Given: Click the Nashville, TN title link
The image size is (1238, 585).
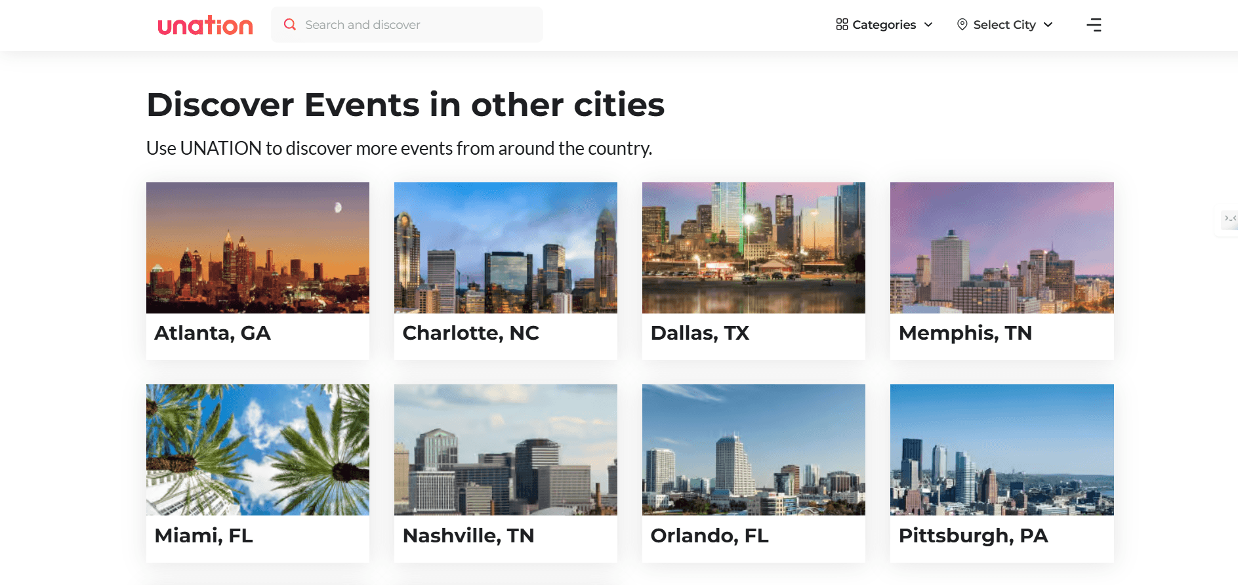Looking at the screenshot, I should (468, 536).
